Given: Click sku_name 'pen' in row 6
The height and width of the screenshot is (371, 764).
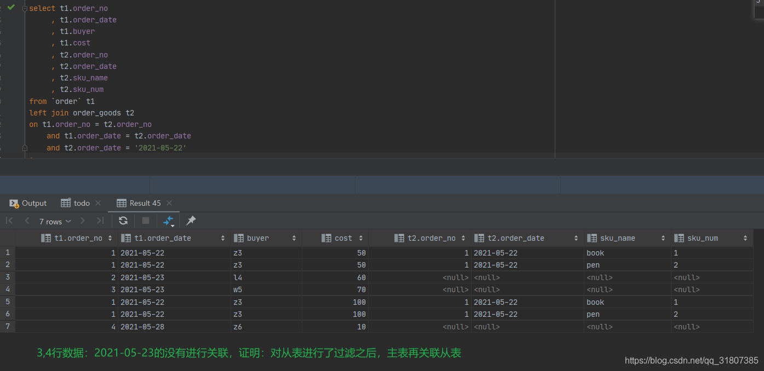Looking at the screenshot, I should pyautogui.click(x=628, y=314).
